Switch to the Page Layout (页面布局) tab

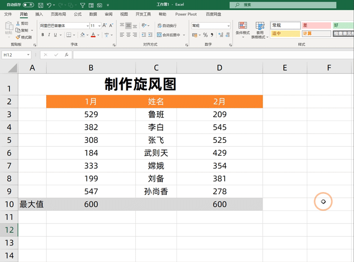point(58,14)
